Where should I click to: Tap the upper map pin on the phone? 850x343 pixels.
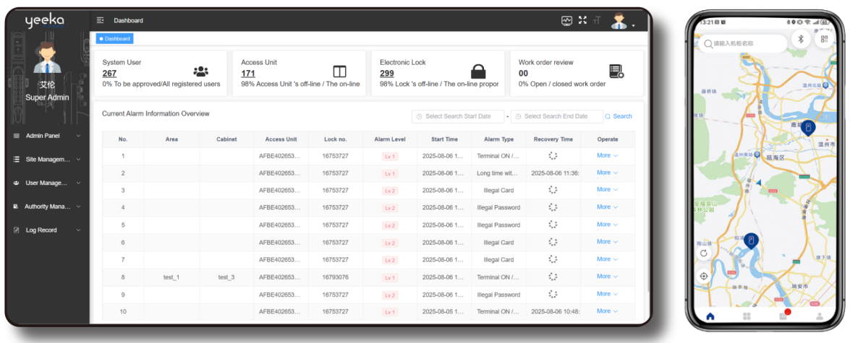(808, 129)
